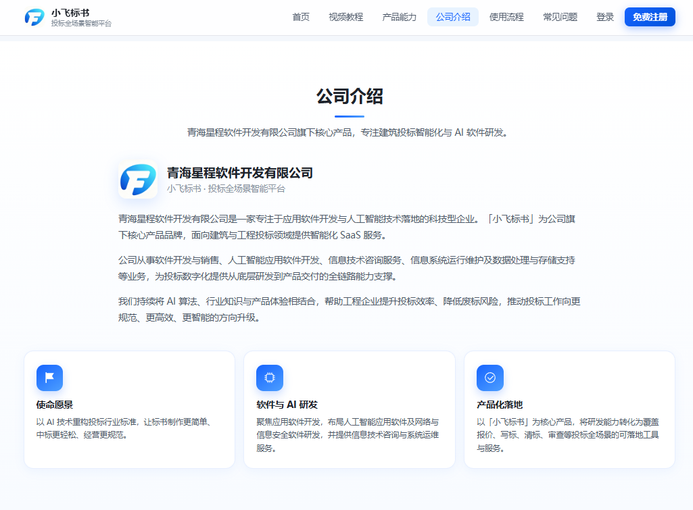Click the company logo beside 青海星程软件开发有限公司
Screen dimensions: 693x510
tap(138, 180)
